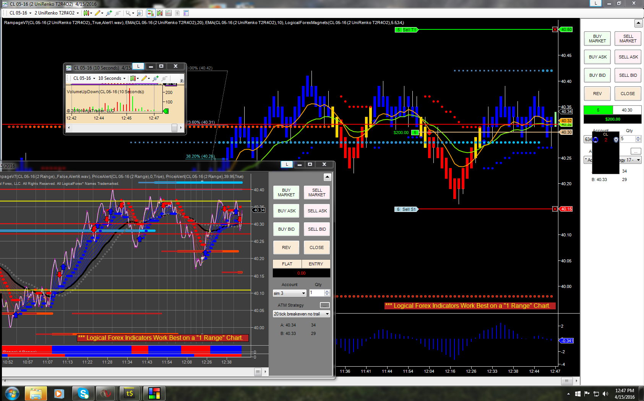Click the ATM Strategy ellipsis button in Range panel
The height and width of the screenshot is (401, 644).
coord(324,305)
